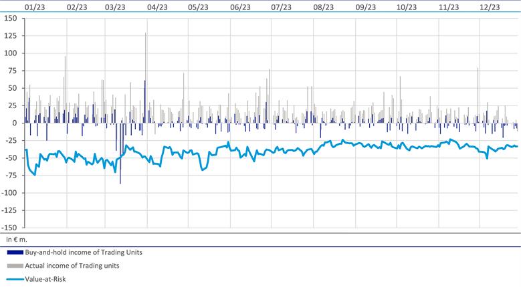Click the 150 y-axis value label
The height and width of the screenshot is (287, 521).
(x=10, y=19)
